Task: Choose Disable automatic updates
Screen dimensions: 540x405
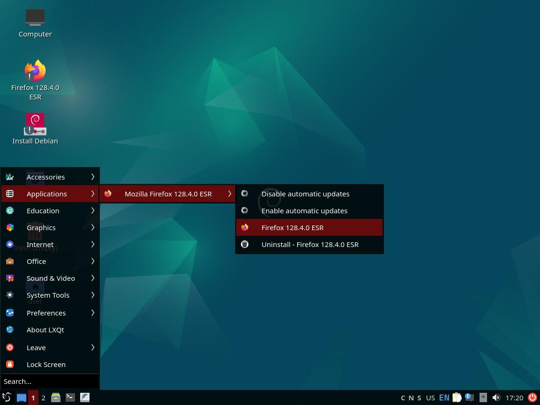Action: 309,194
